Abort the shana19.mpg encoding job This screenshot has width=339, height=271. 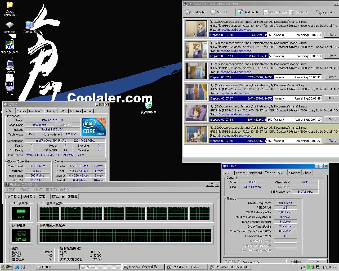coord(332,56)
